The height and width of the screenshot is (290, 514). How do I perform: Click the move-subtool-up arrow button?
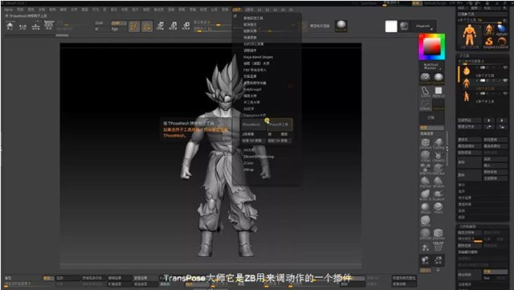tap(489, 120)
